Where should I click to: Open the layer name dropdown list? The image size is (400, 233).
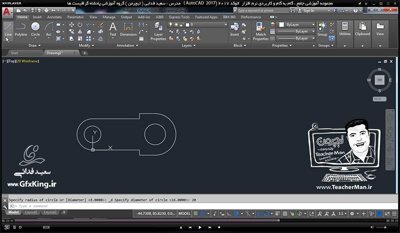(225, 24)
